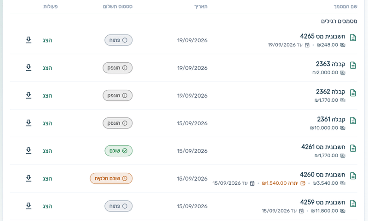Download receipt 2362 file

coord(29,95)
